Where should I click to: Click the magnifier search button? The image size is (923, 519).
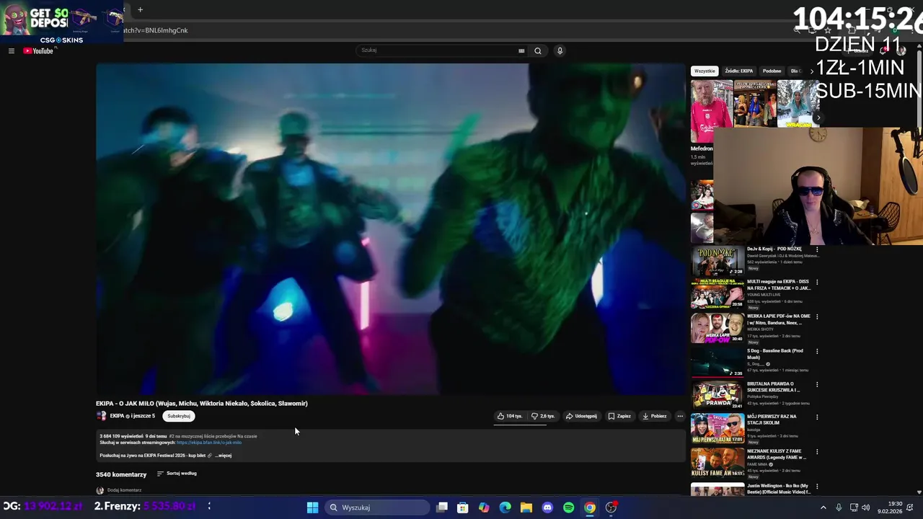pos(538,51)
